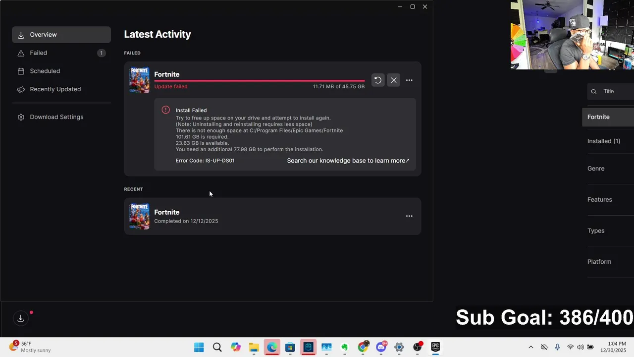This screenshot has width=634, height=357.
Task: Open File Explorer from the taskbar
Action: (254, 347)
